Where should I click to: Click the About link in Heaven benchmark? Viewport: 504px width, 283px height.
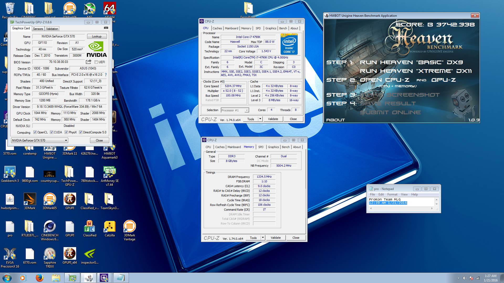click(x=335, y=120)
